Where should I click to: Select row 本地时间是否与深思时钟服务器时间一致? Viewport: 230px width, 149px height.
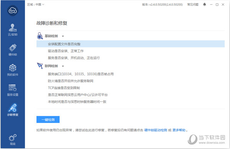131,102
